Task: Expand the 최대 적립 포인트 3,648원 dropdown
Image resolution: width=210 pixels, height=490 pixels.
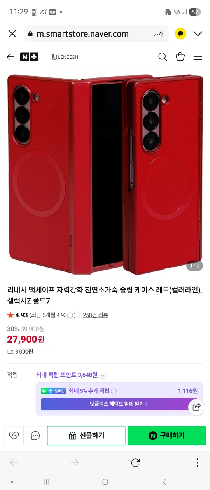Action: click(x=102, y=375)
